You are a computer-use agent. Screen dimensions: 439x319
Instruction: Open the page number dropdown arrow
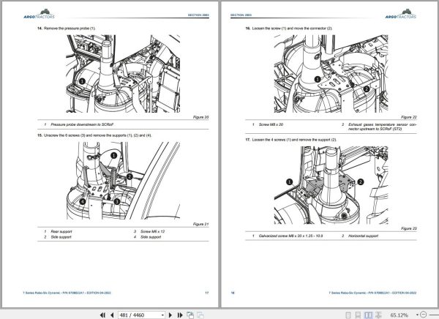pos(162,315)
